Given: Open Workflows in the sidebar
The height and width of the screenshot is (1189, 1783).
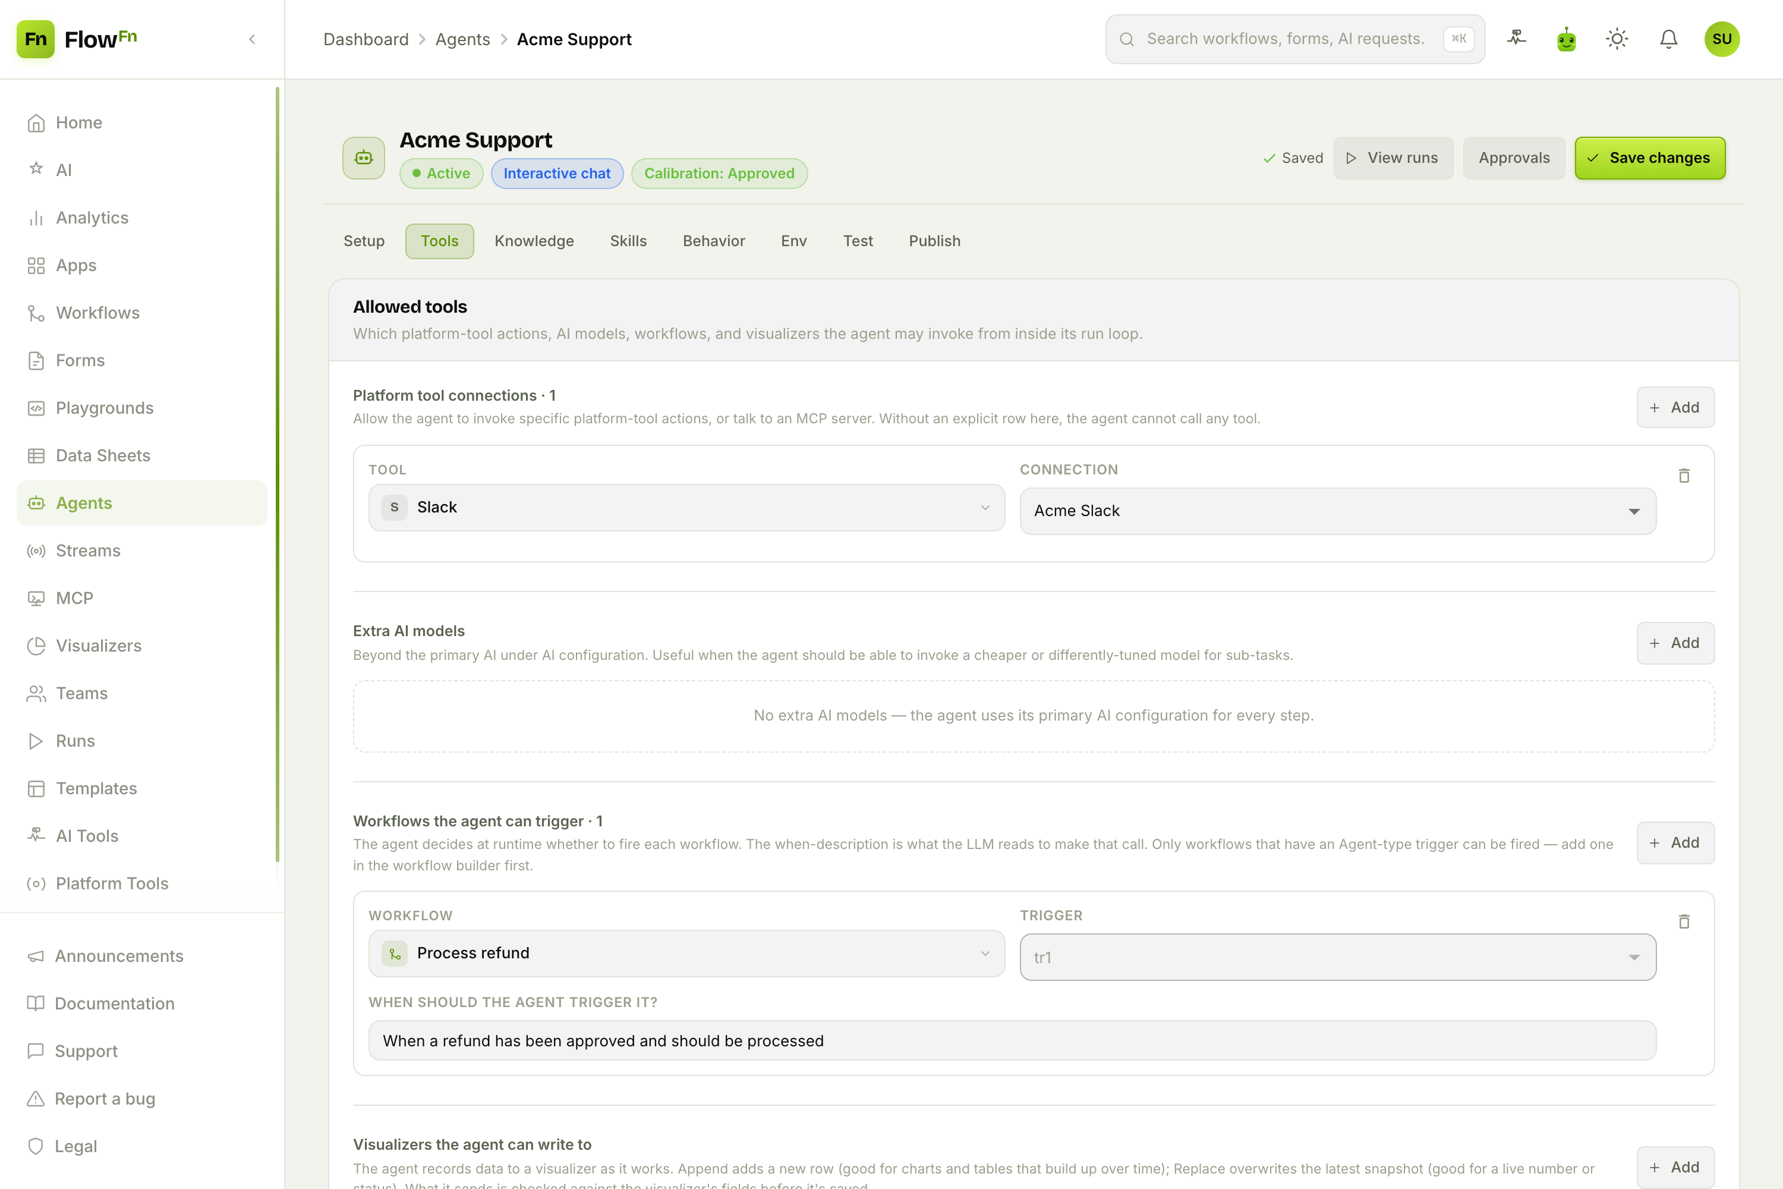Looking at the screenshot, I should pyautogui.click(x=142, y=313).
